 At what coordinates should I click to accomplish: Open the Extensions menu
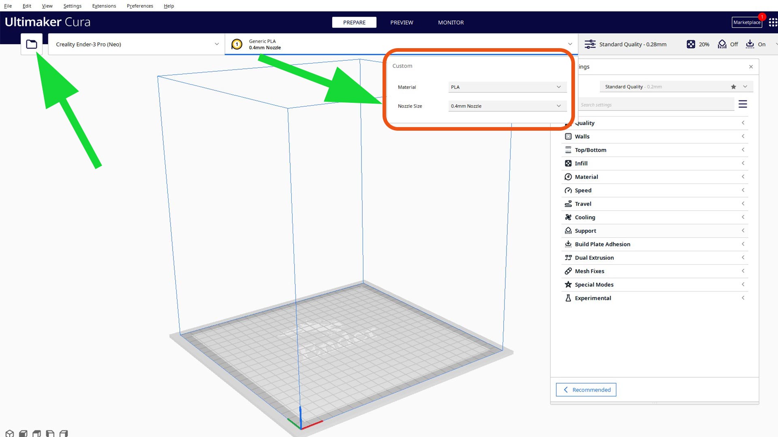pyautogui.click(x=104, y=6)
